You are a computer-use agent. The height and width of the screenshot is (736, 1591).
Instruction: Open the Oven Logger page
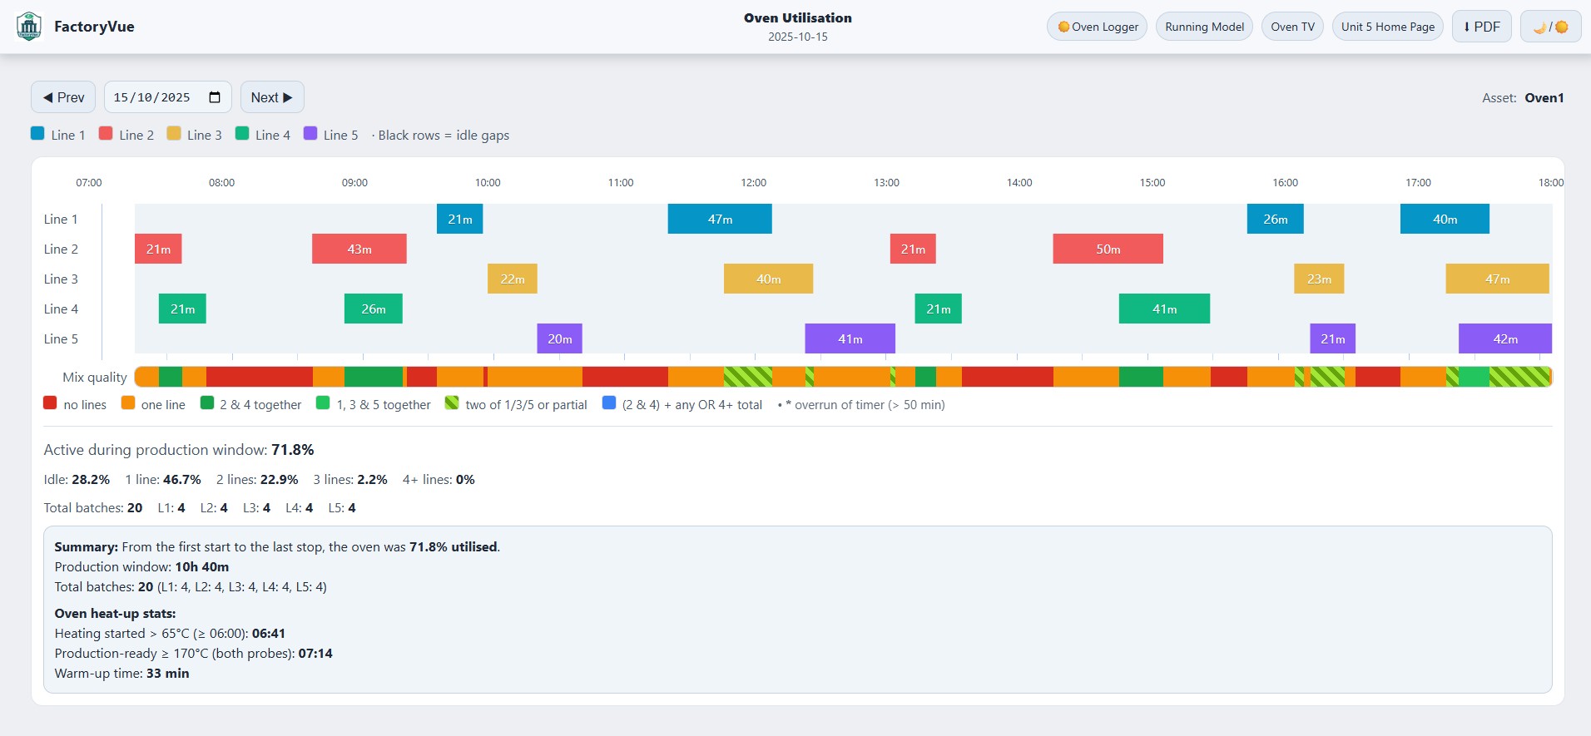coord(1097,27)
